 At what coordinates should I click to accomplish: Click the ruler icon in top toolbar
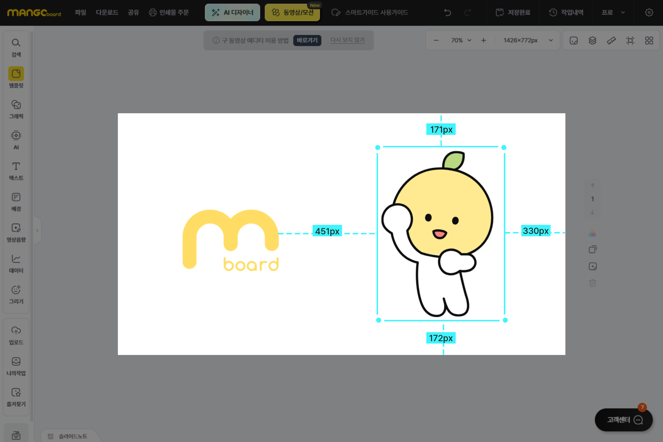pos(611,41)
